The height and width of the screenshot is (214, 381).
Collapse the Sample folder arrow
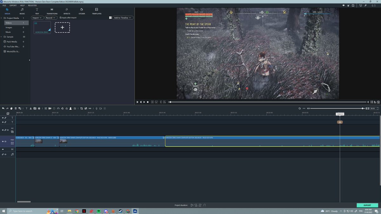2,37
